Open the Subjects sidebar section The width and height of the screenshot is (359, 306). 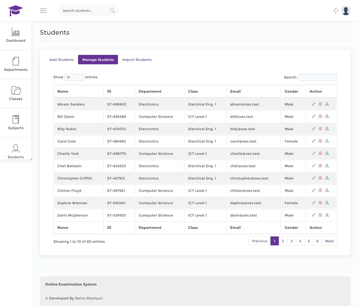(16, 123)
